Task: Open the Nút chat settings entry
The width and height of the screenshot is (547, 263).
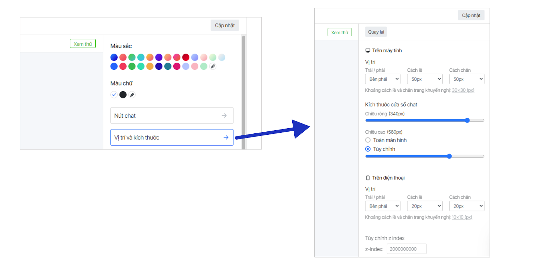Action: click(172, 116)
